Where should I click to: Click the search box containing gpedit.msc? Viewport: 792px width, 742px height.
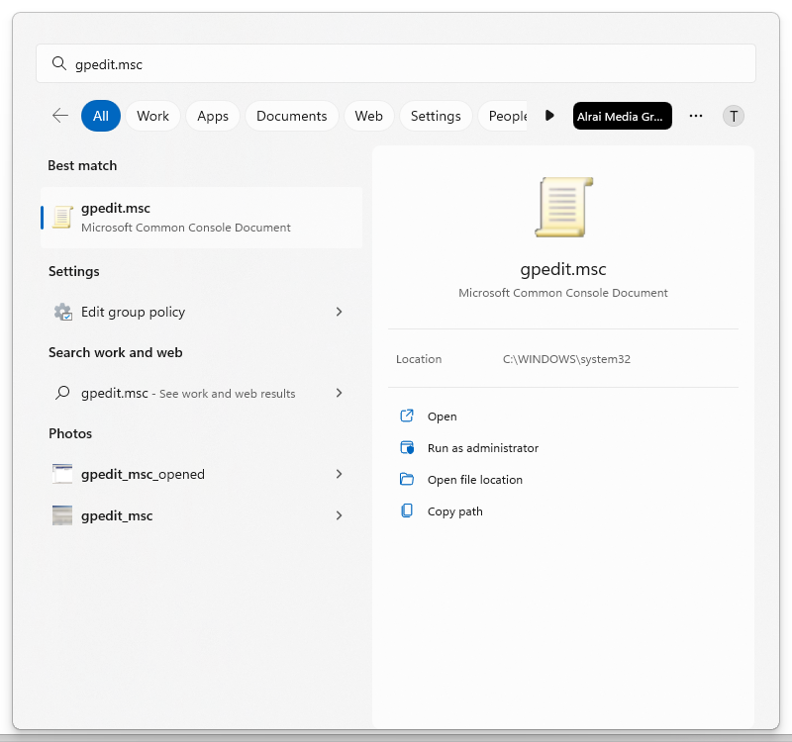point(396,63)
